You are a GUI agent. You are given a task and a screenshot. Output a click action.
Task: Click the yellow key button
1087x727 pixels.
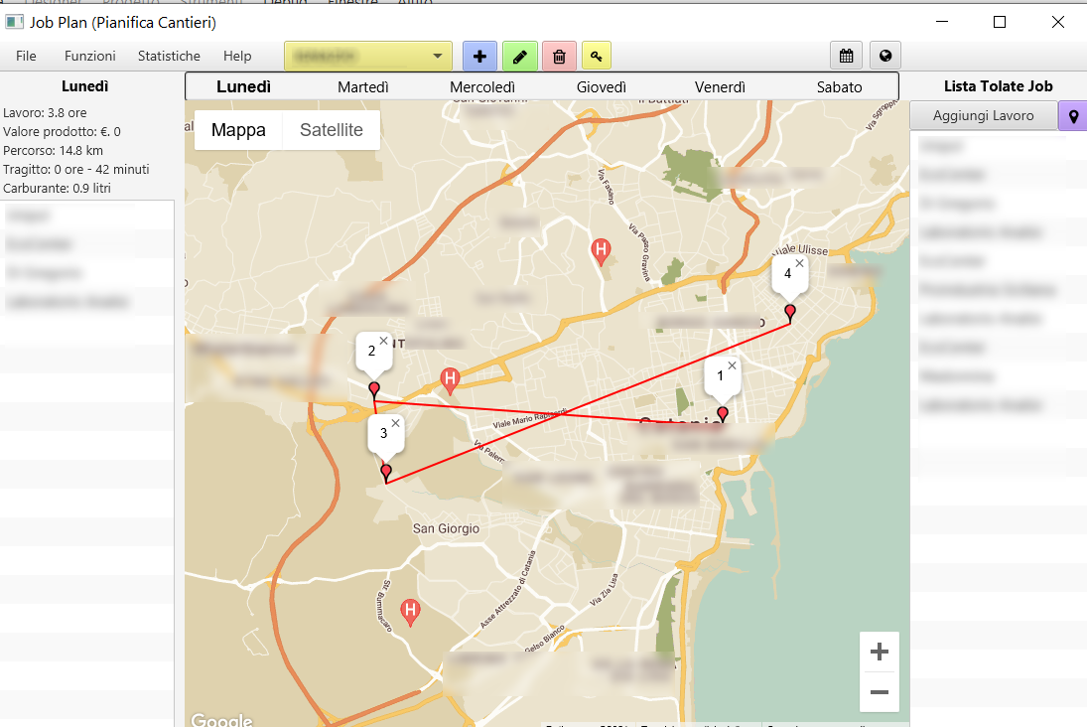pos(597,57)
